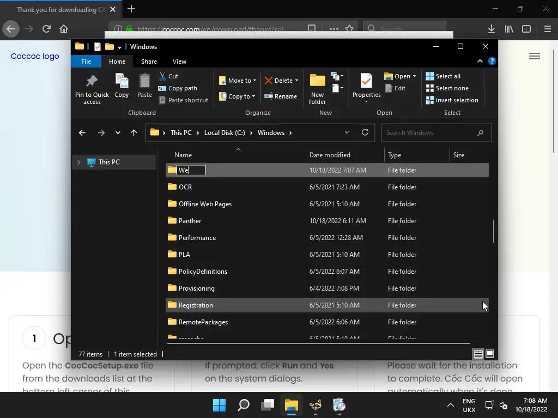Click Invert selection
Viewport: 558px width, 418px height.
(452, 100)
